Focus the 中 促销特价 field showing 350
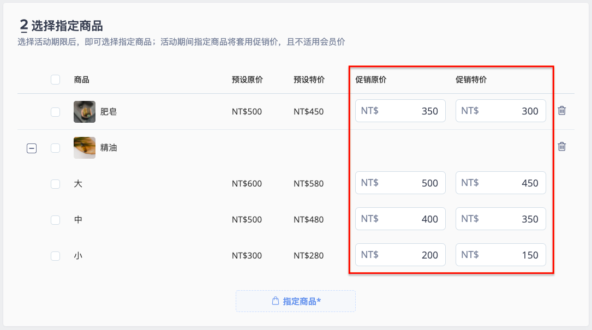Image resolution: width=592 pixels, height=330 pixels. point(501,219)
